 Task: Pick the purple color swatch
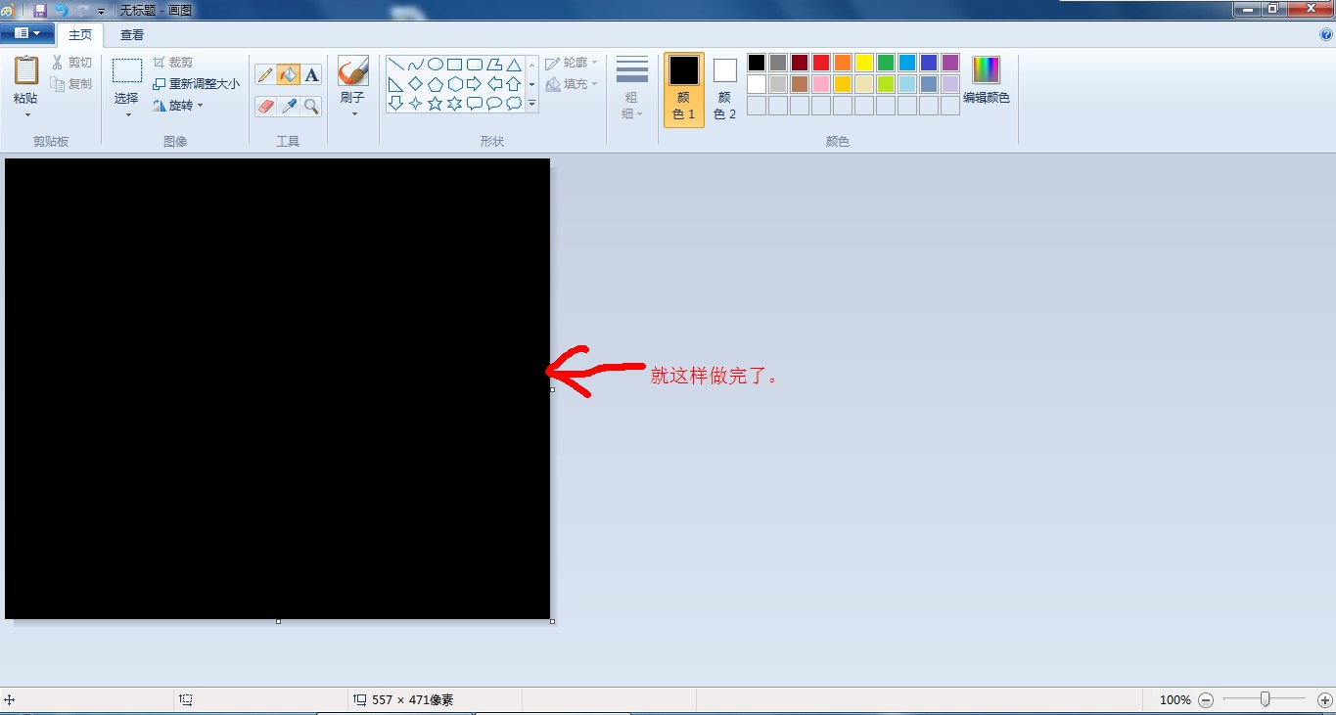coord(950,63)
